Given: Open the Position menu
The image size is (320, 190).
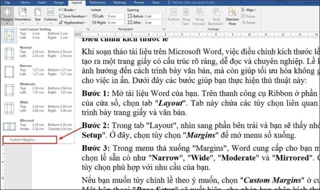Looking at the screenshot, I should (173, 16).
